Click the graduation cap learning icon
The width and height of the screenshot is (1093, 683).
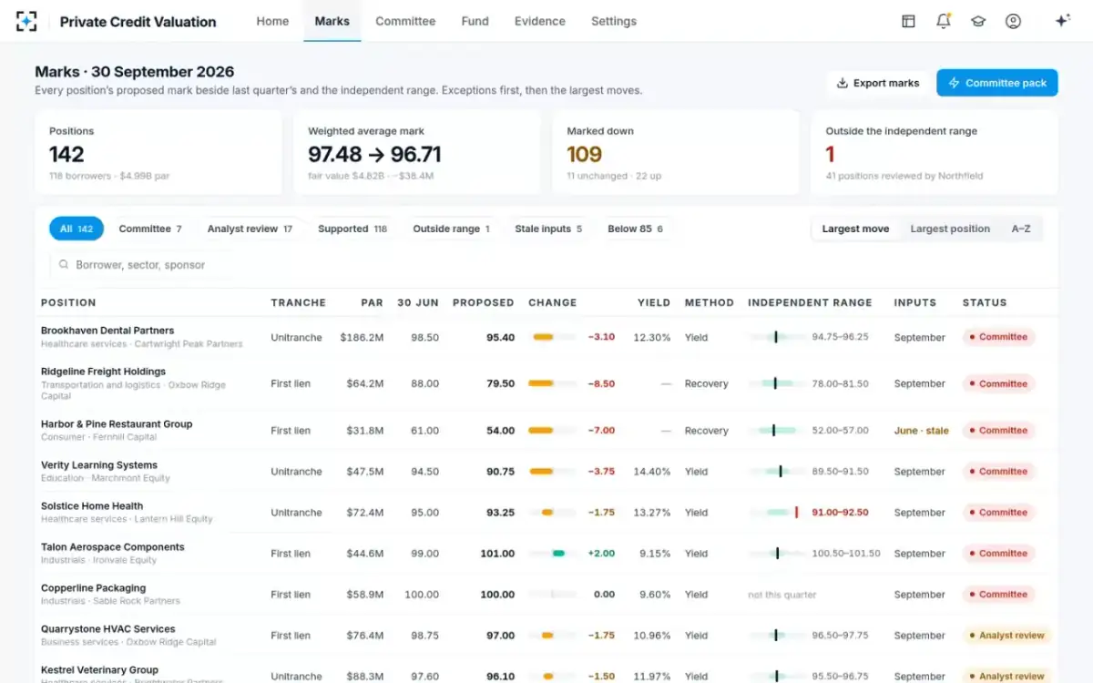(978, 21)
